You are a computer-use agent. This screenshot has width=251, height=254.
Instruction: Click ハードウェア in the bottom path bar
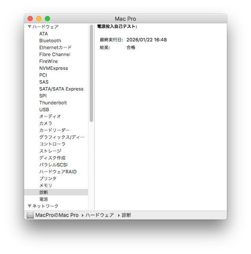100,215
